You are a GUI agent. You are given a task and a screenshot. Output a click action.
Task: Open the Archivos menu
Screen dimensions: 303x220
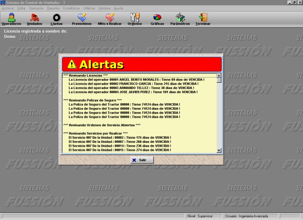[8, 9]
